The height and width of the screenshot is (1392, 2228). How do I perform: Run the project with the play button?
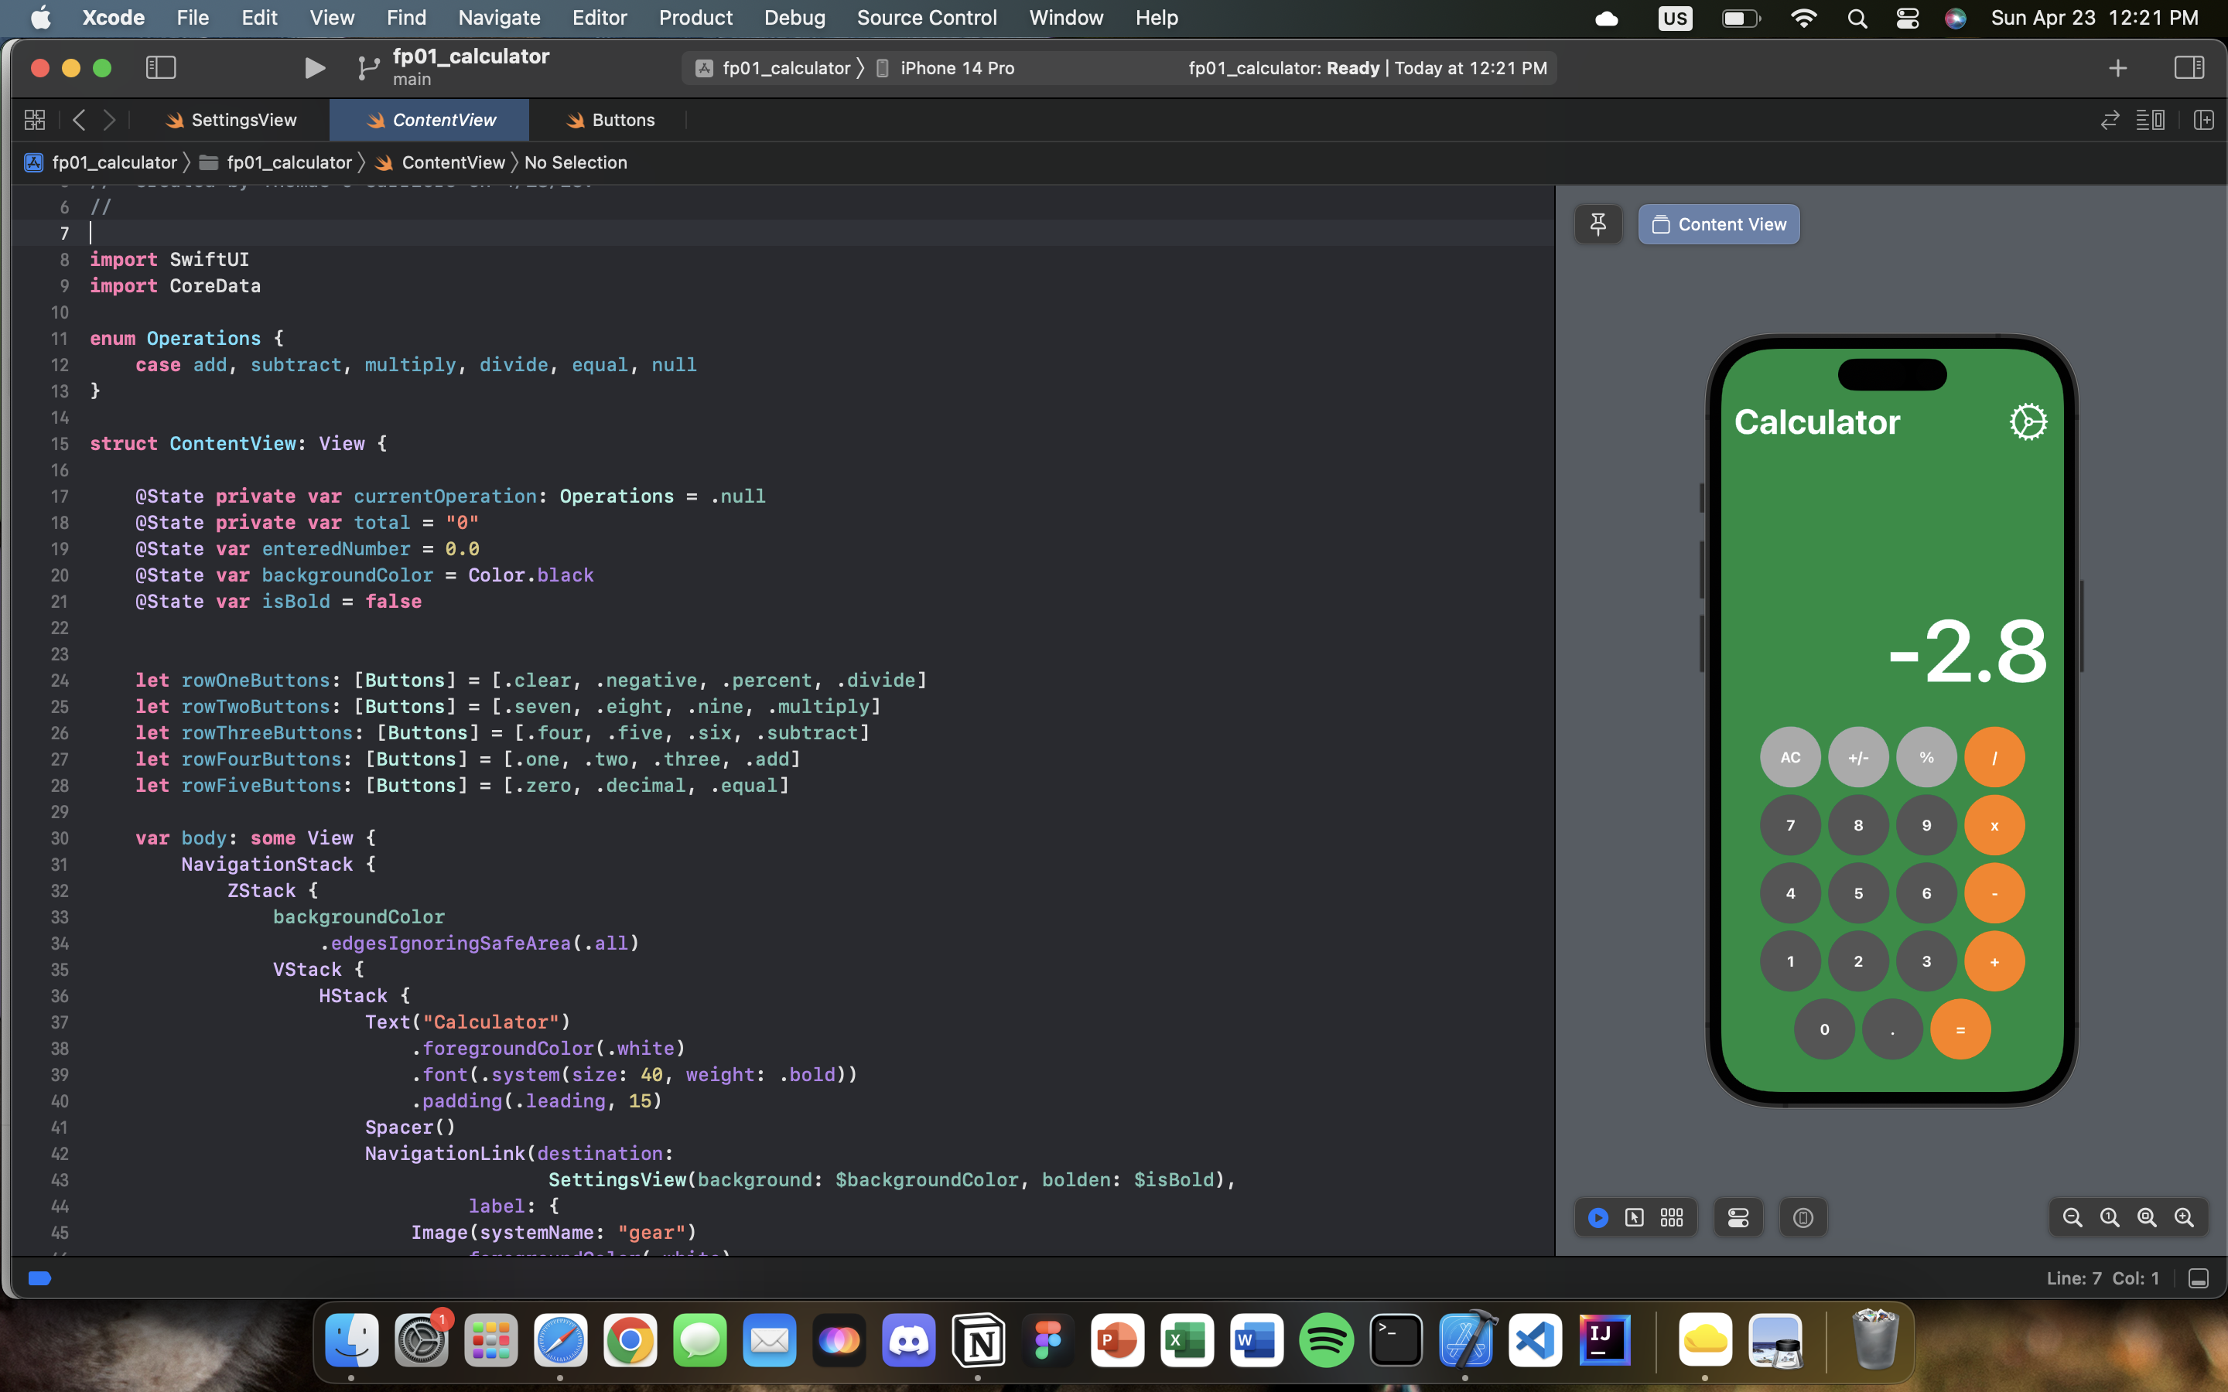pyautogui.click(x=314, y=67)
